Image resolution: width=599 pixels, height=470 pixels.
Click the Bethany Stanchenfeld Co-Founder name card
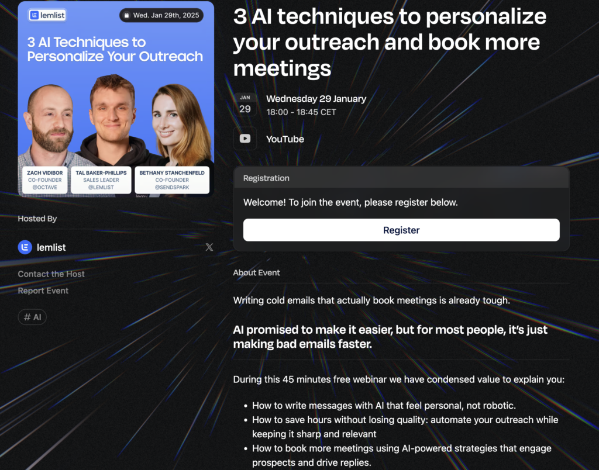pyautogui.click(x=172, y=180)
